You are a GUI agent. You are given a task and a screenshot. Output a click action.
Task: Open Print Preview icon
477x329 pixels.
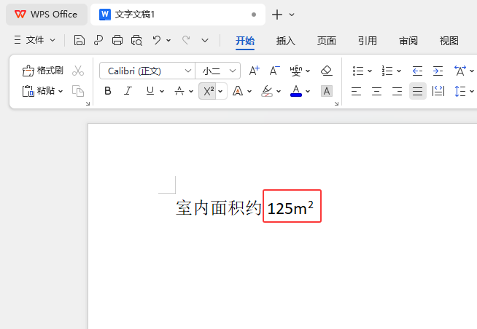[x=136, y=40]
